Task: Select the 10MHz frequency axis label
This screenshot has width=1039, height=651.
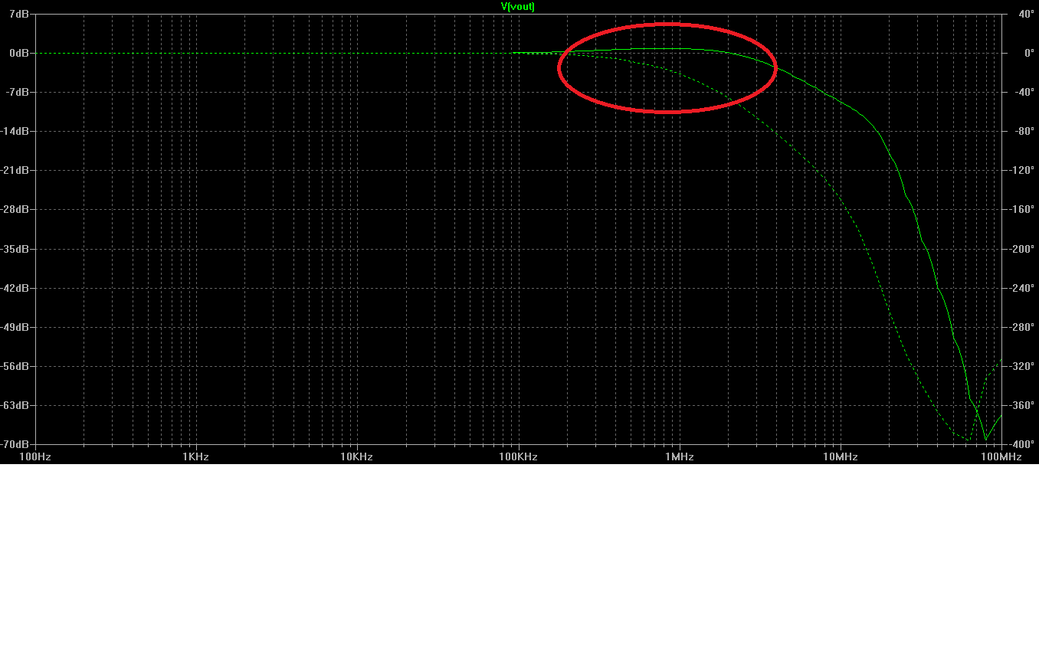Action: 841,456
